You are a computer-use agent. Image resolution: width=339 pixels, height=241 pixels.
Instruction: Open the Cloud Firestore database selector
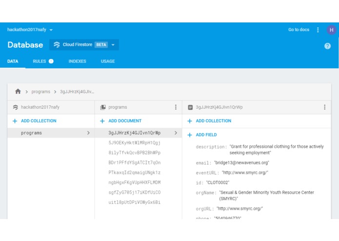click(x=84, y=45)
